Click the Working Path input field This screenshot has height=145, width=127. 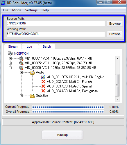pos(56,34)
